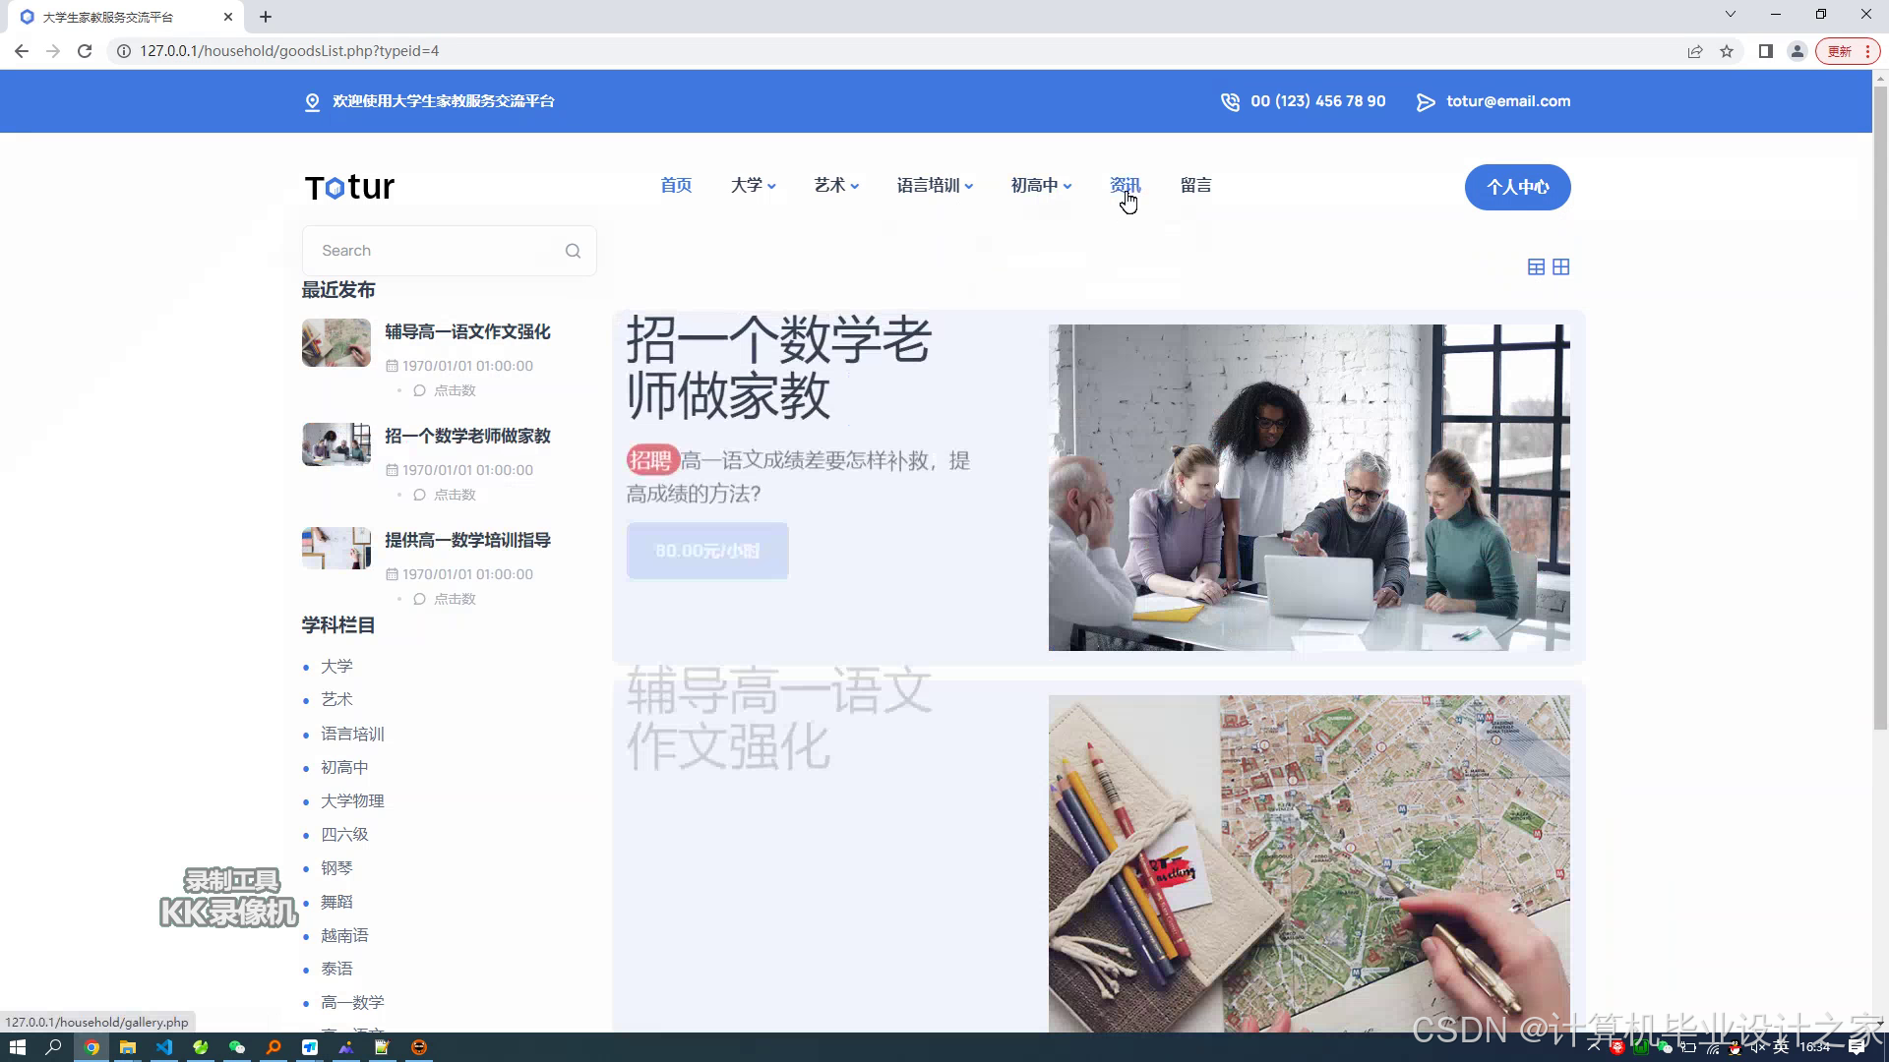The image size is (1889, 1062).
Task: Expand the 大学 dropdown menu
Action: tap(753, 186)
